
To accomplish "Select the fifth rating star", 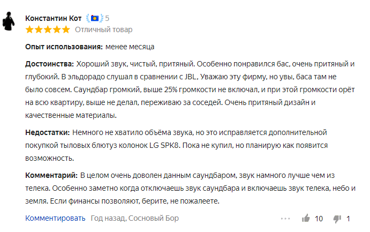I will tap(66, 30).
